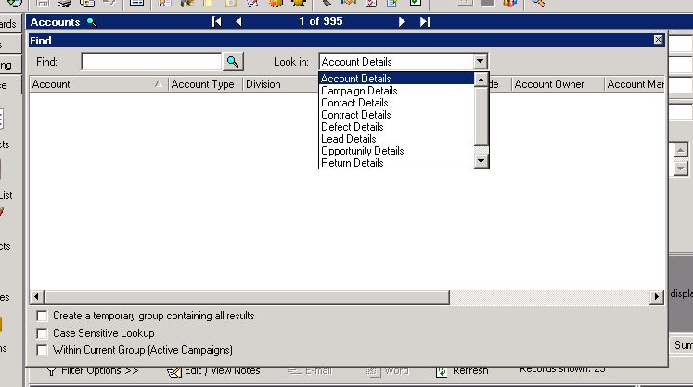Viewport: 693px width, 387px height.
Task: Choose Opportunity Details in the list
Action: [x=362, y=151]
